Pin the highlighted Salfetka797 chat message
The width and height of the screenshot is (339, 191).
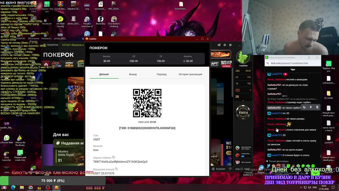(311, 107)
